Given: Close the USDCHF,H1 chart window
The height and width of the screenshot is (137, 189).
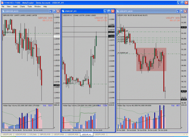Looking at the screenshot, I should pos(113,11).
